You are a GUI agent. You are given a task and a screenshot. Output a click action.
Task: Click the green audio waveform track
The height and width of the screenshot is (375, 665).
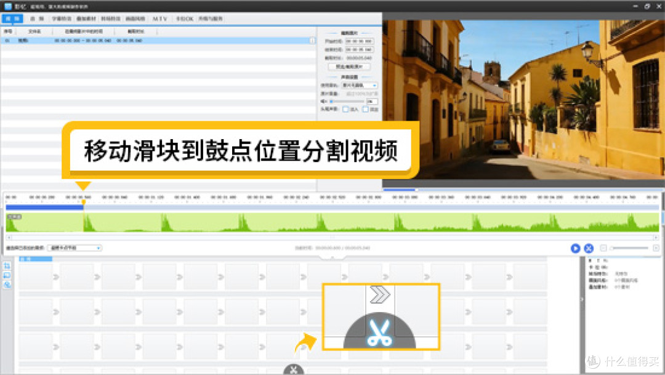coord(332,222)
